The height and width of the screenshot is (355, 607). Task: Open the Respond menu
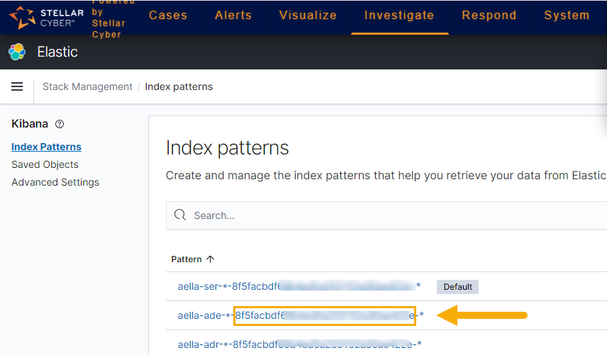[x=490, y=16]
